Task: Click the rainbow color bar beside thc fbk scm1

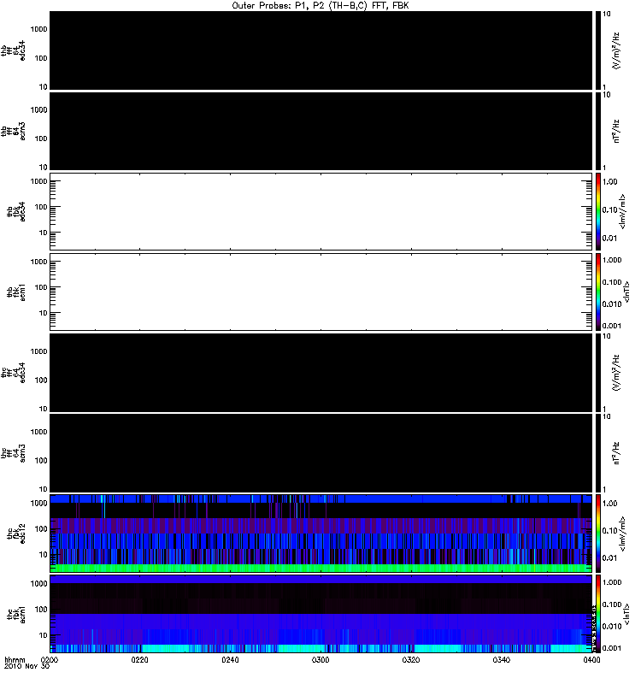Action: click(598, 614)
